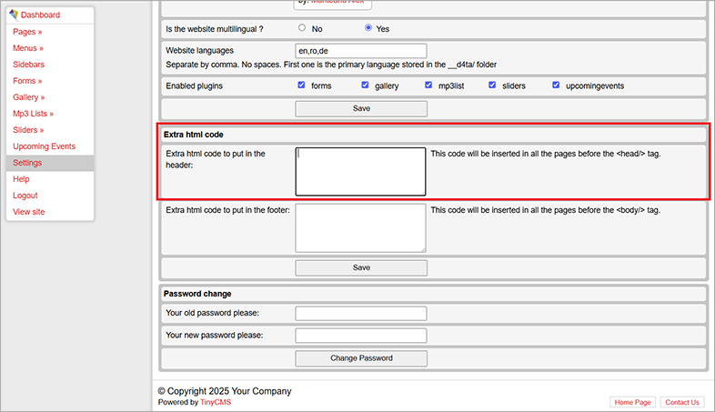Expand the Gallery » sidebar menu
Image resolution: width=715 pixels, height=412 pixels.
pos(29,97)
